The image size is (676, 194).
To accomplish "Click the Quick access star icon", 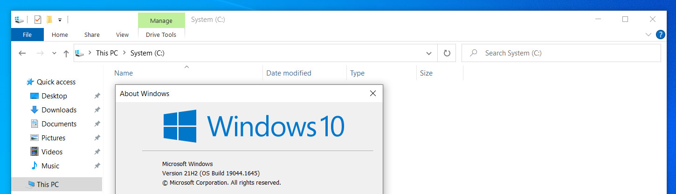I will [x=30, y=82].
